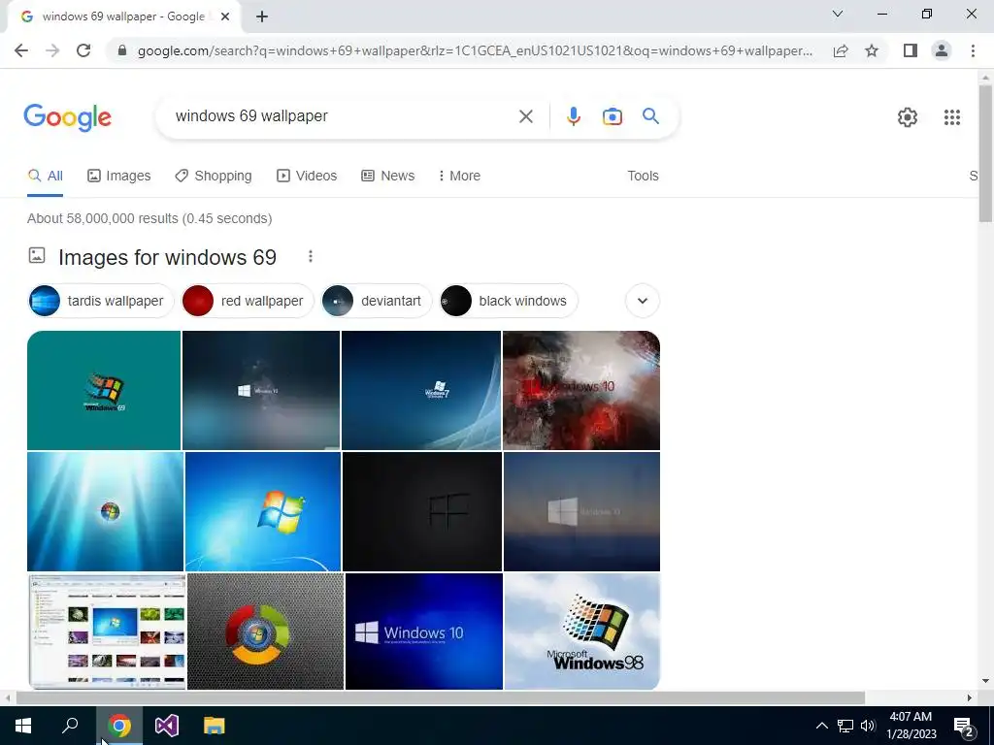Click the vertical scrollbar thumb
This screenshot has height=745, width=994.
985,153
